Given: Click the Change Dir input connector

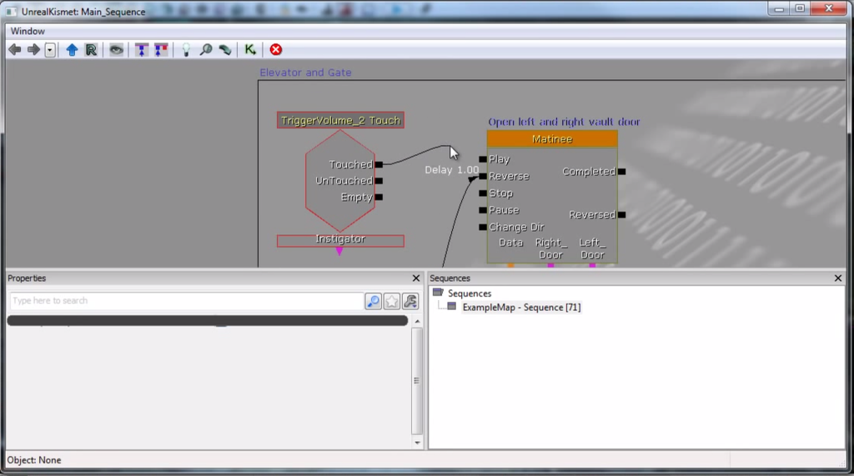Looking at the screenshot, I should tap(483, 227).
